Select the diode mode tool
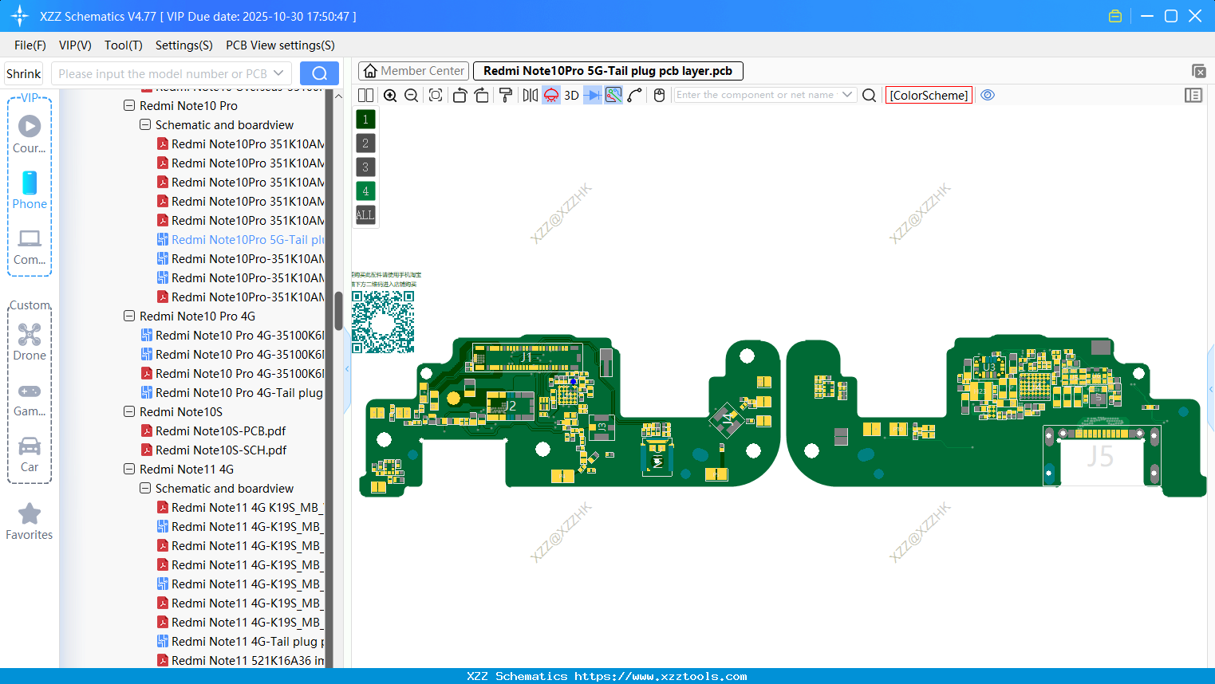 click(591, 95)
